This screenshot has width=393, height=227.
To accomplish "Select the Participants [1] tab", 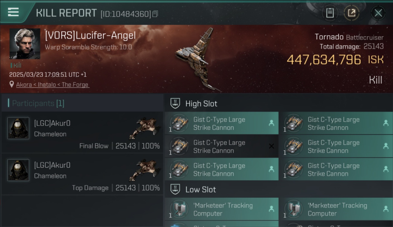I will coord(38,103).
